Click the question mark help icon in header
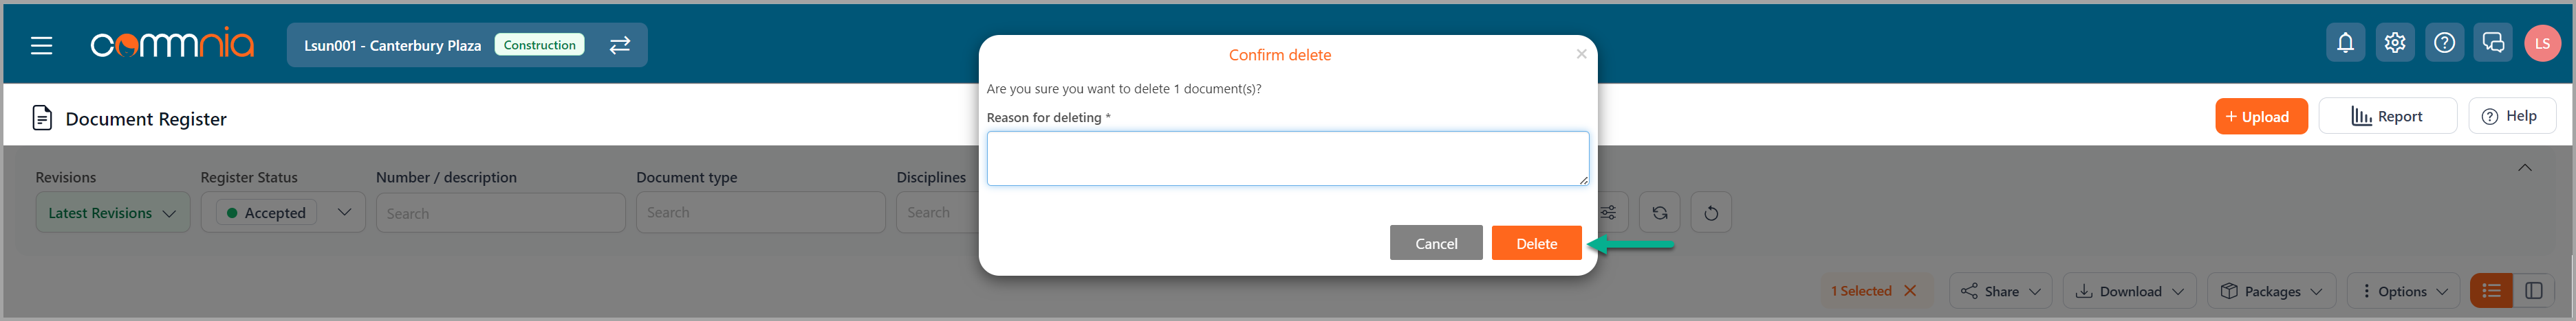The height and width of the screenshot is (321, 2576). point(2444,43)
